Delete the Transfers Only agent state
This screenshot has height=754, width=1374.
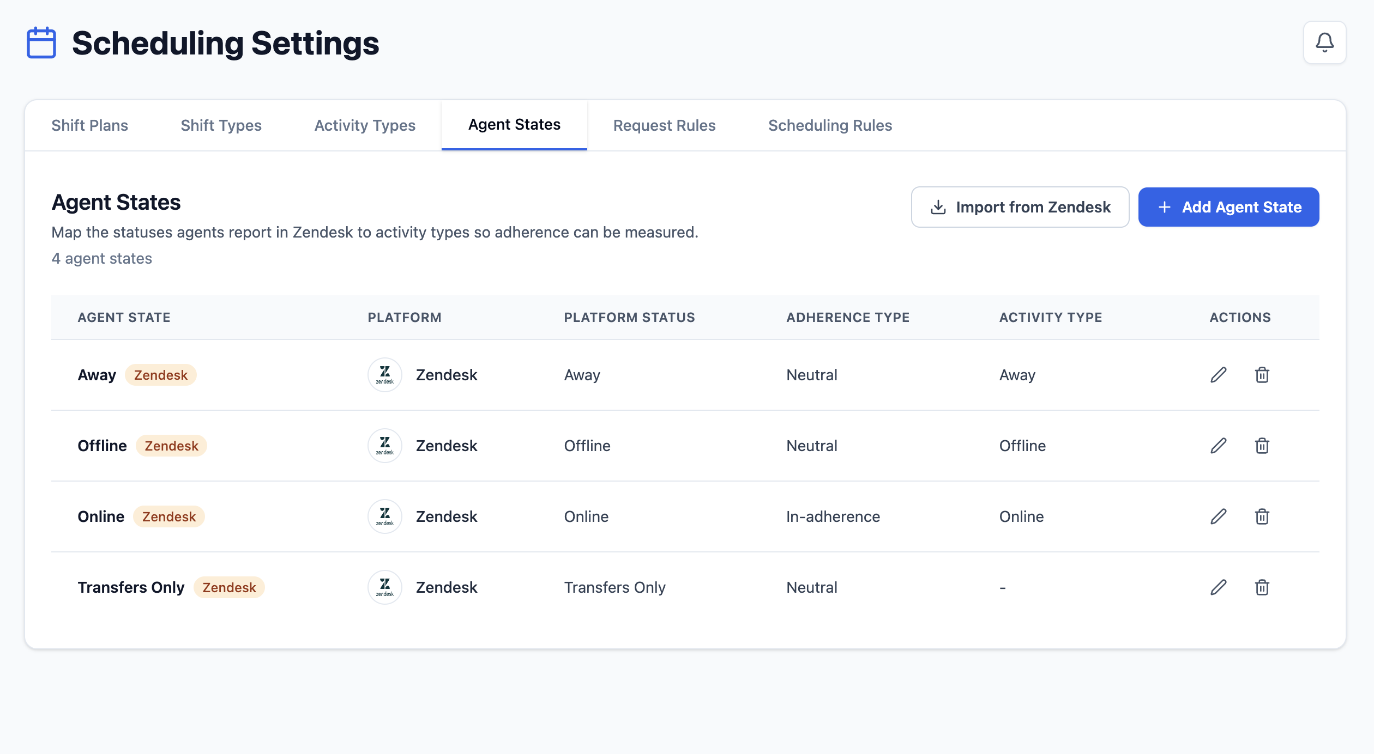point(1262,587)
